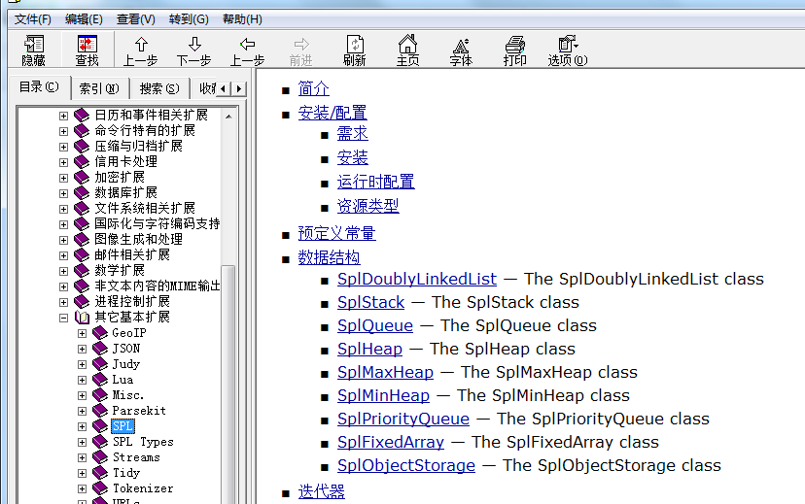The image size is (805, 504).
Task: Click the 前进 (forward) toolbar icon
Action: coord(301,44)
